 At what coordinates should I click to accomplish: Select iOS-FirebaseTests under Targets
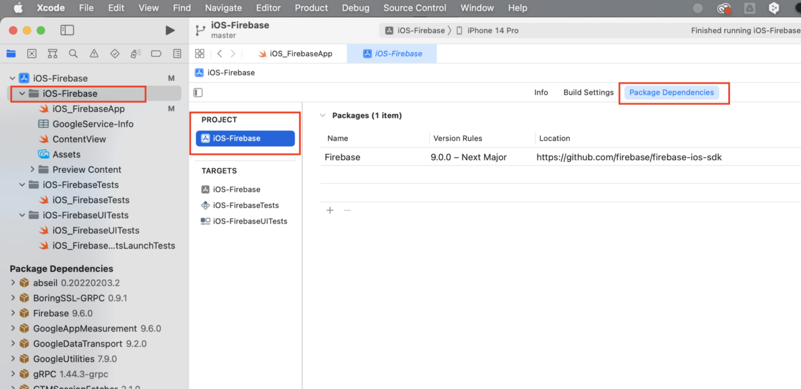click(246, 205)
